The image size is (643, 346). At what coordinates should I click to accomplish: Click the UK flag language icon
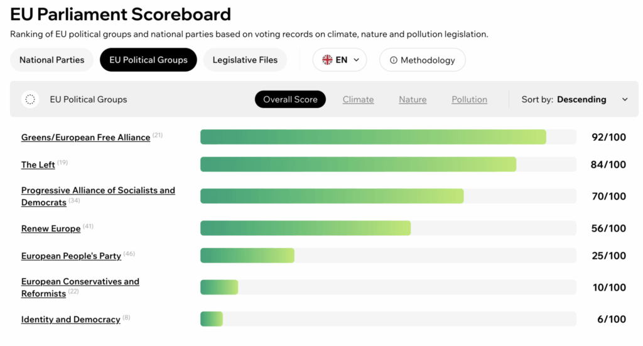tap(327, 60)
